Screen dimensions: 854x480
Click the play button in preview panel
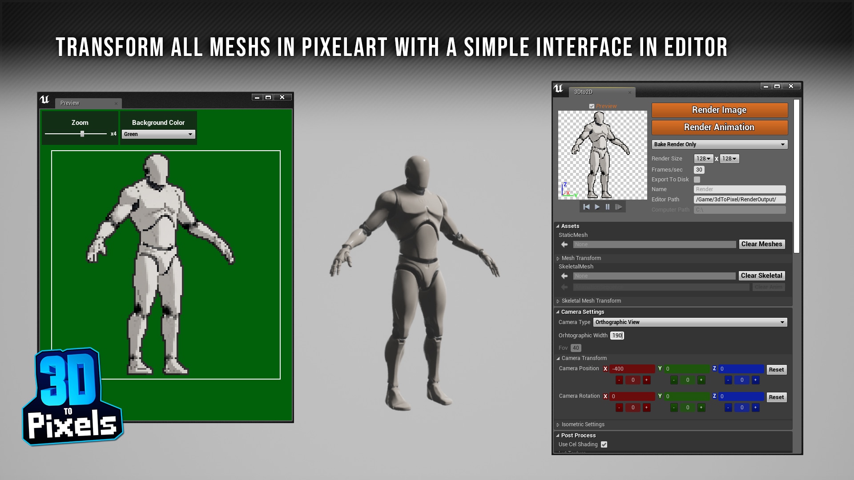point(597,206)
